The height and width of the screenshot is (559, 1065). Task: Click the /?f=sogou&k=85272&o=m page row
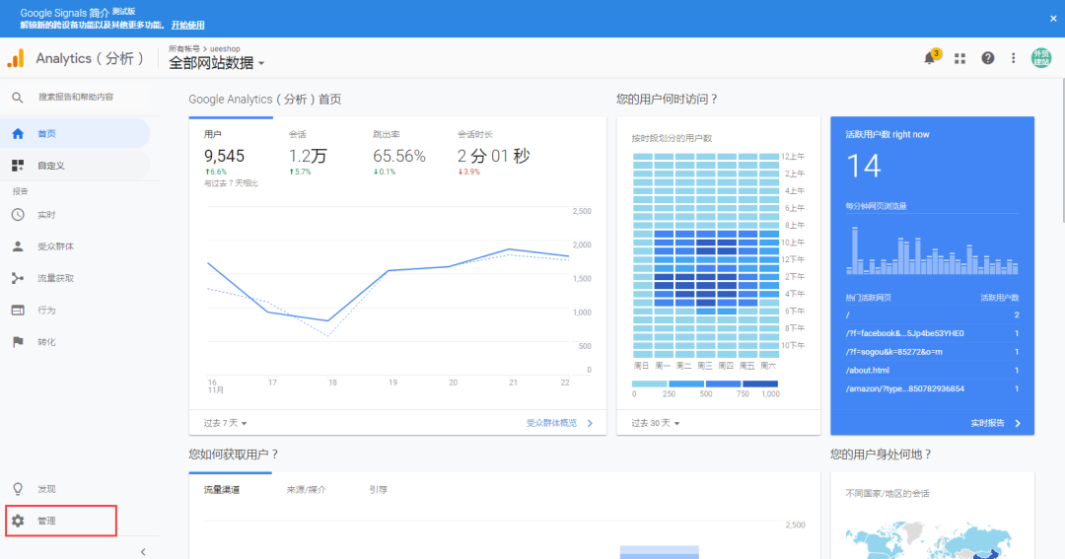point(932,352)
